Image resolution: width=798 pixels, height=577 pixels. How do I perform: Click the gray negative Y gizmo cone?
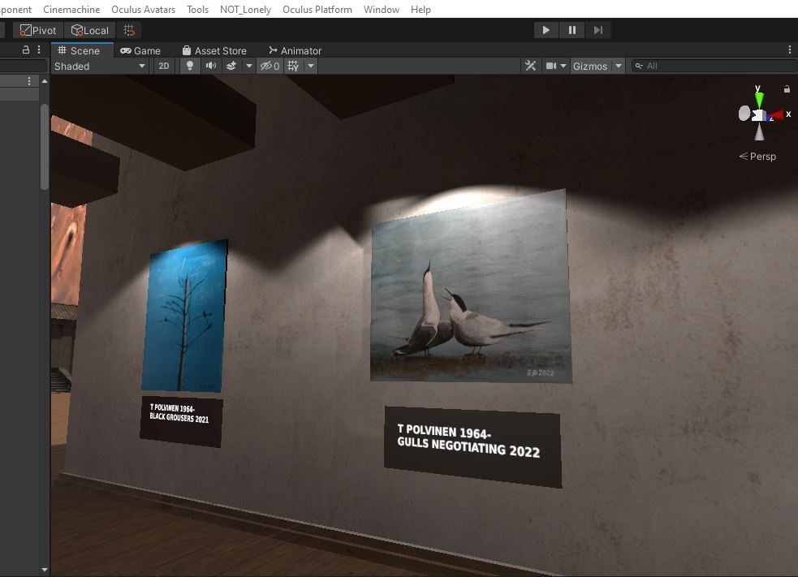759,132
